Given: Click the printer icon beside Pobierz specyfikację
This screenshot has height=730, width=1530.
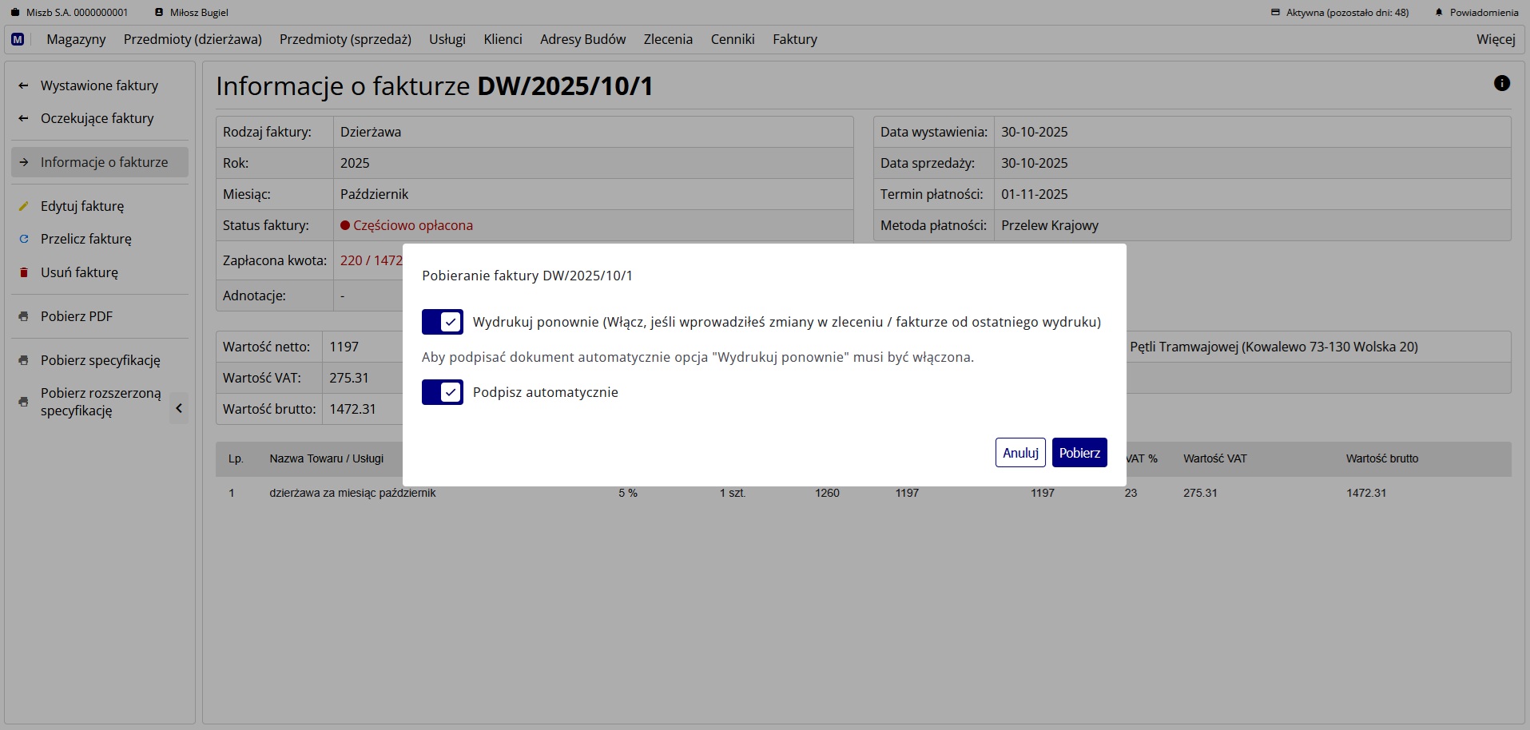Looking at the screenshot, I should [x=24, y=360].
